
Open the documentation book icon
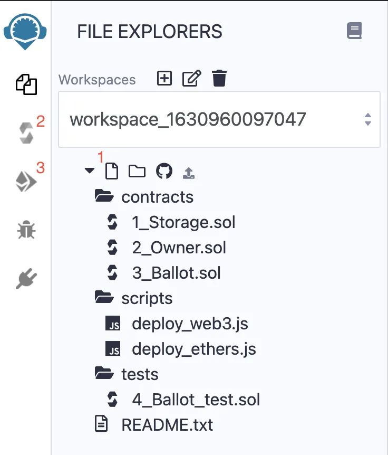(354, 31)
